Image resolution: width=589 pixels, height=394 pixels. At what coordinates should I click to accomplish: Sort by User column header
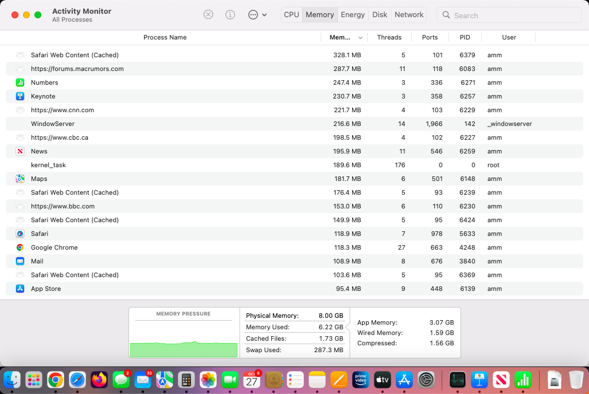point(509,37)
